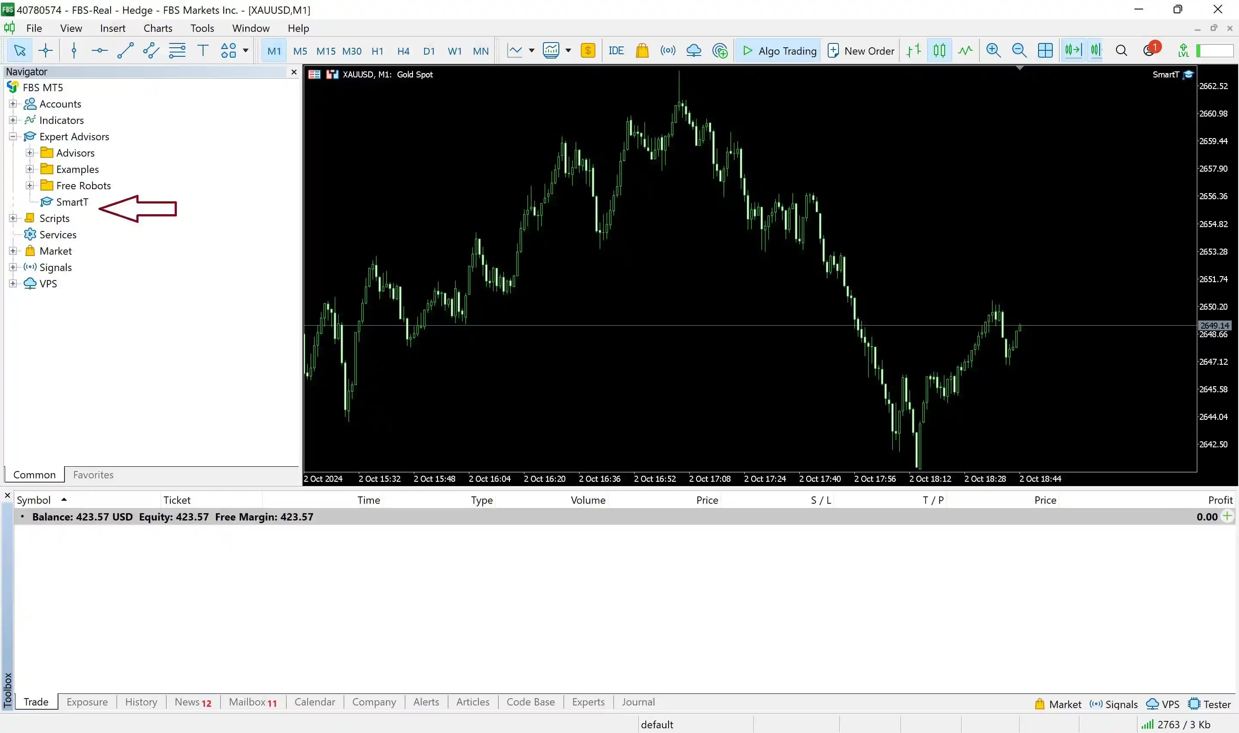The width and height of the screenshot is (1239, 733).
Task: Toggle the Algo Trading button
Action: [x=779, y=50]
